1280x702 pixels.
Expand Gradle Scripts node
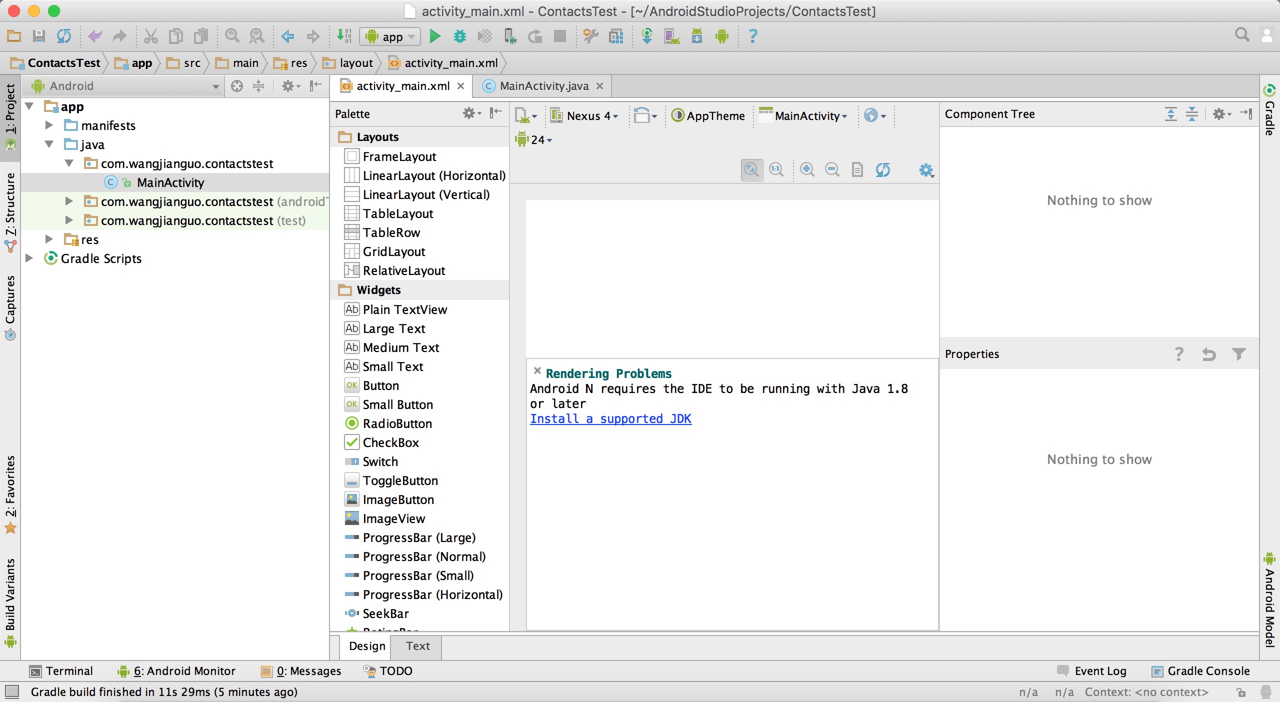(29, 258)
